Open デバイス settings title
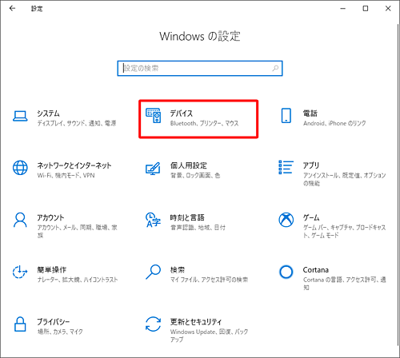400x358 pixels. pyautogui.click(x=182, y=113)
